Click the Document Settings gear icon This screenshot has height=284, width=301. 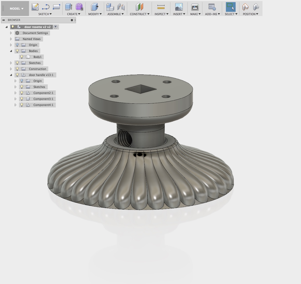17,33
